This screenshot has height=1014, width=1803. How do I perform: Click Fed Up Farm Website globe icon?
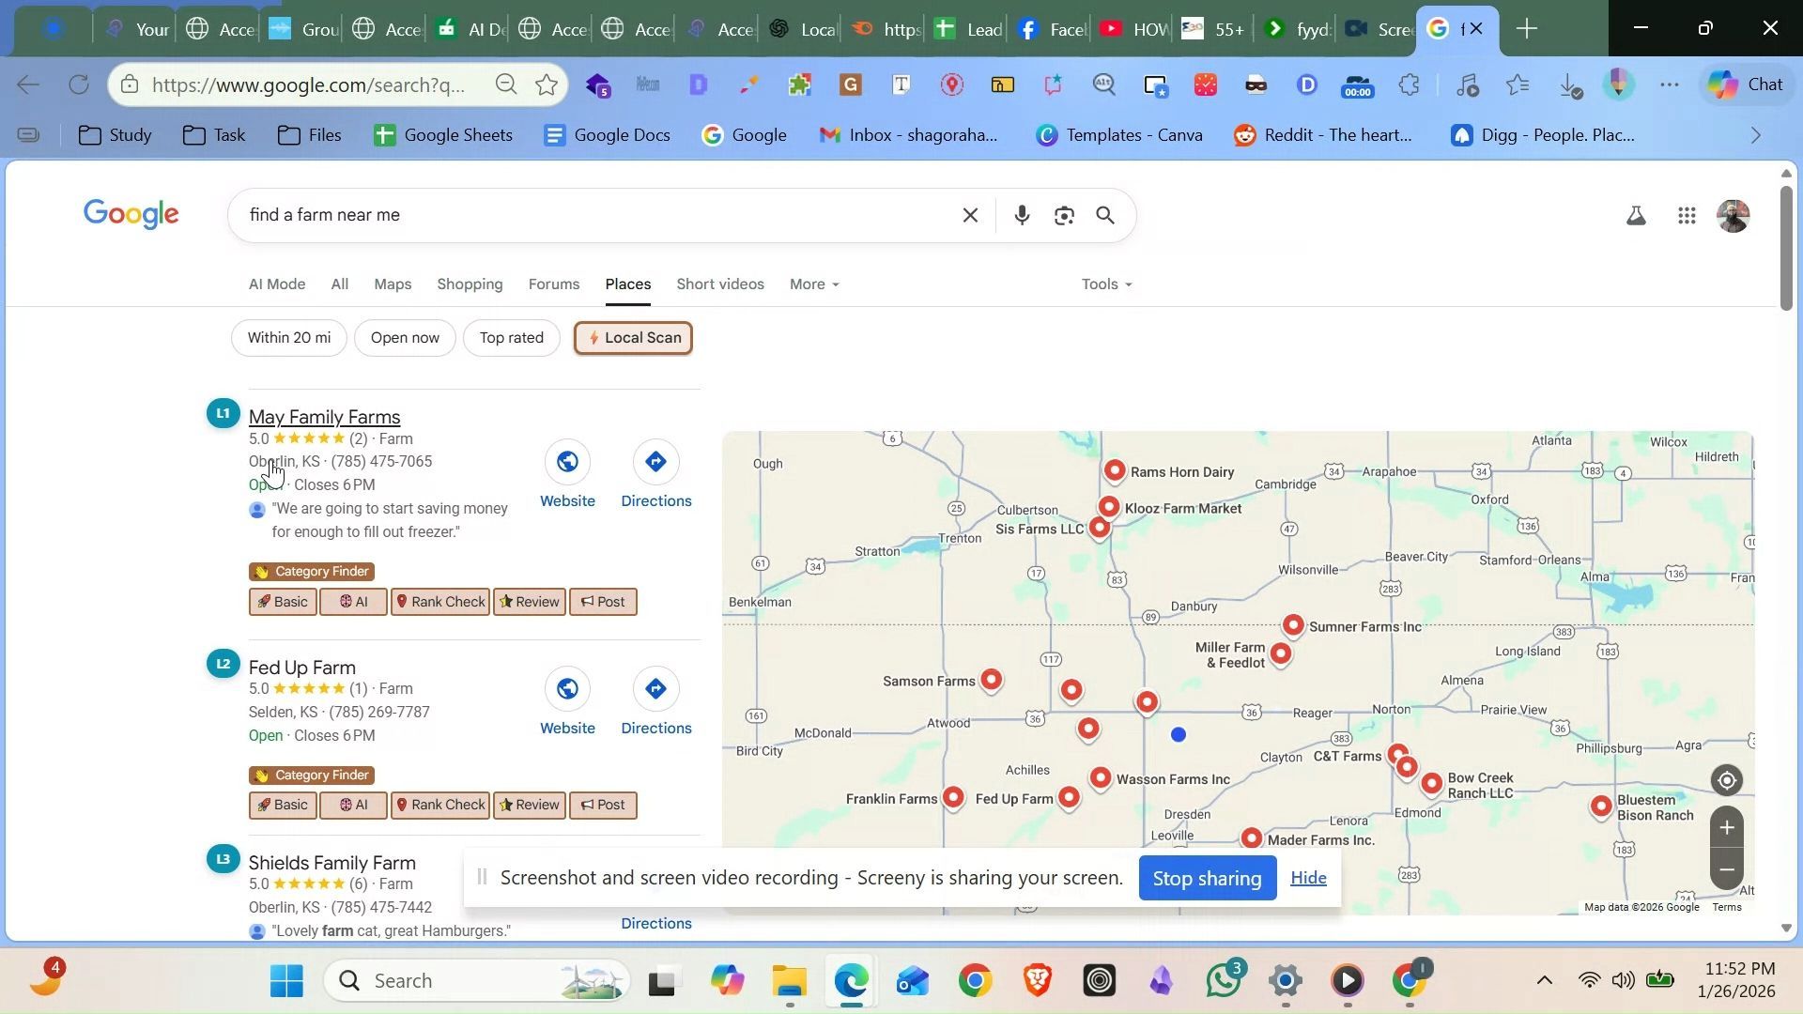point(567,689)
